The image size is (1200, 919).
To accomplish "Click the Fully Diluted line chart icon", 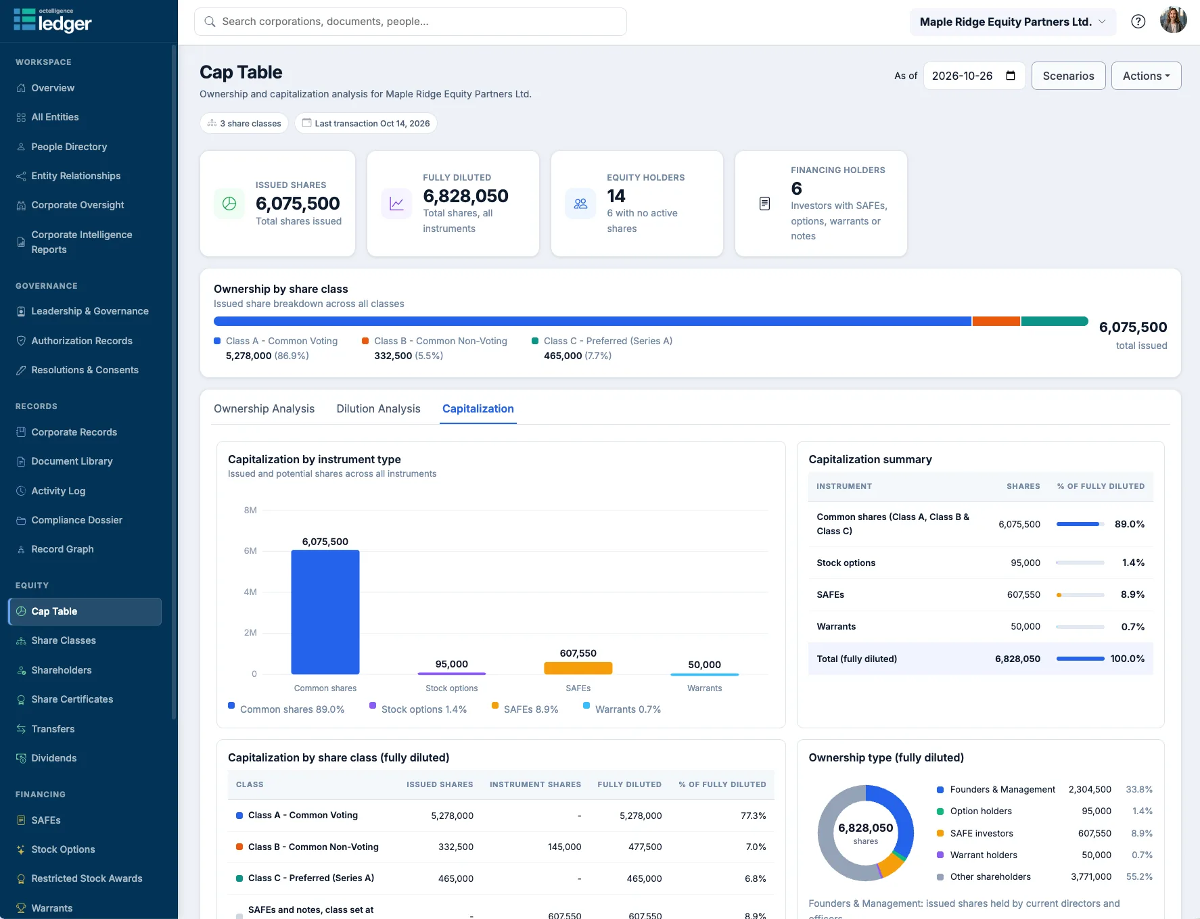I will click(396, 204).
